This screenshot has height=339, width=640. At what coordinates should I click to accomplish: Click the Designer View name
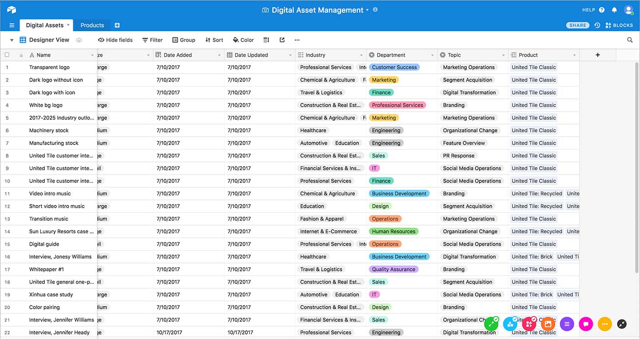(49, 40)
